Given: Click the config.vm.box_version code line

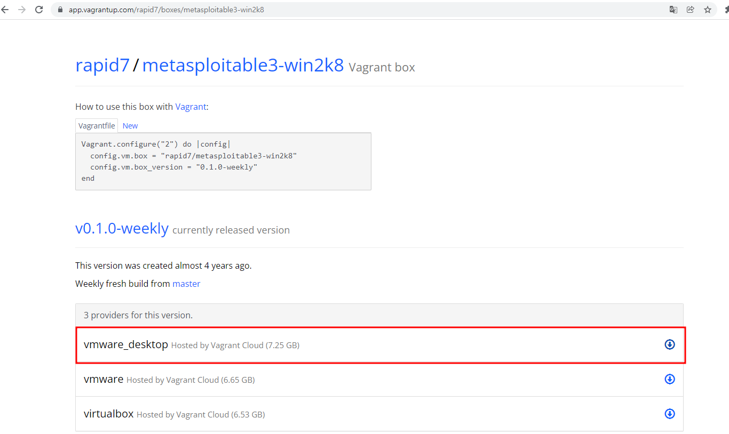Looking at the screenshot, I should (174, 167).
